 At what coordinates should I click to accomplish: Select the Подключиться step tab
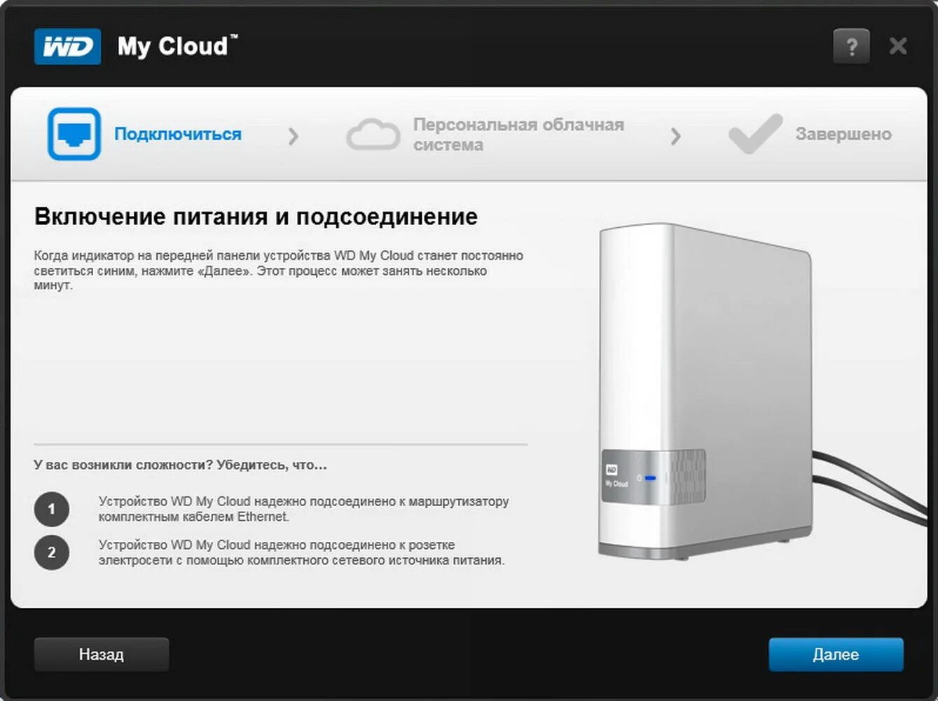pos(178,134)
